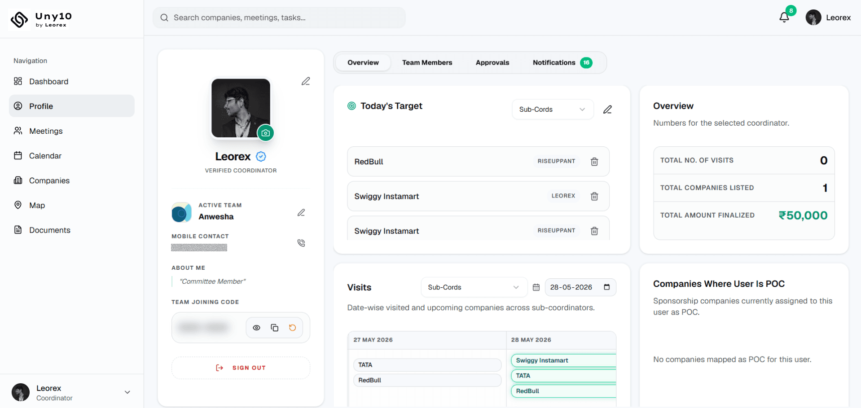Click the Calendar icon in sidebar
Viewport: 861px width, 408px height.
coord(18,155)
